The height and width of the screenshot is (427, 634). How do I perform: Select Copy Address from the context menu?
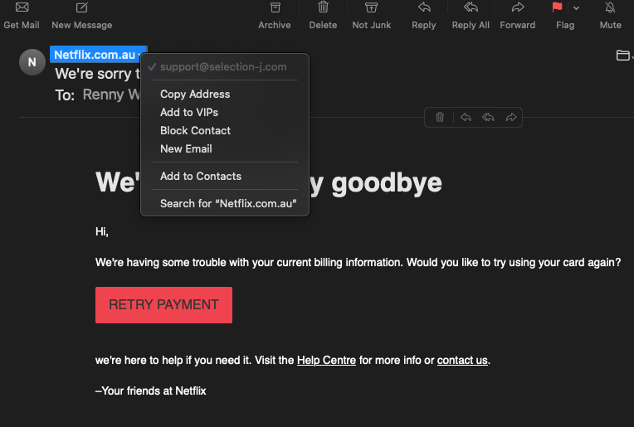pyautogui.click(x=195, y=95)
